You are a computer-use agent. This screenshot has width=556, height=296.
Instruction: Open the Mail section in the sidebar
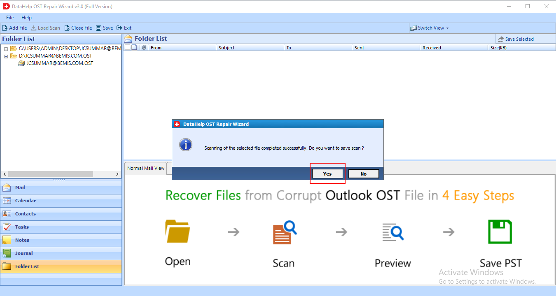[x=61, y=187]
